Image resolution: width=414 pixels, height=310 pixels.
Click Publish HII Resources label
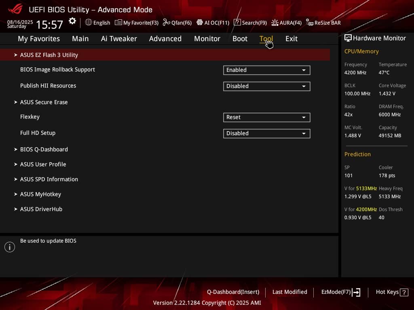pyautogui.click(x=48, y=86)
